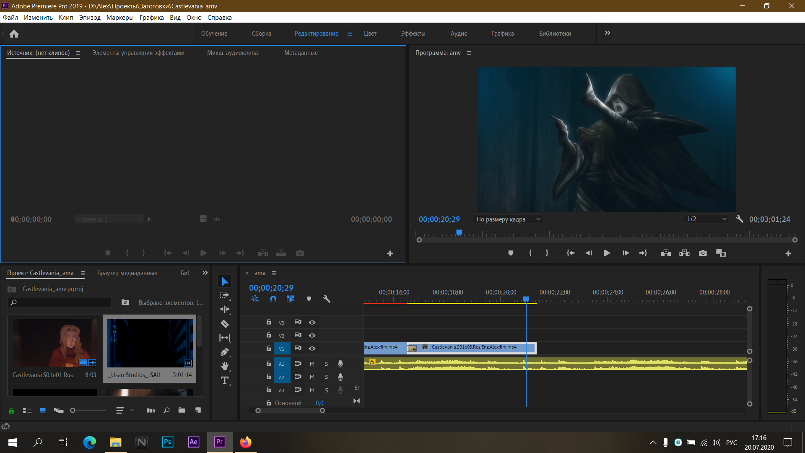Switch to the Цвет workspace

[370, 34]
